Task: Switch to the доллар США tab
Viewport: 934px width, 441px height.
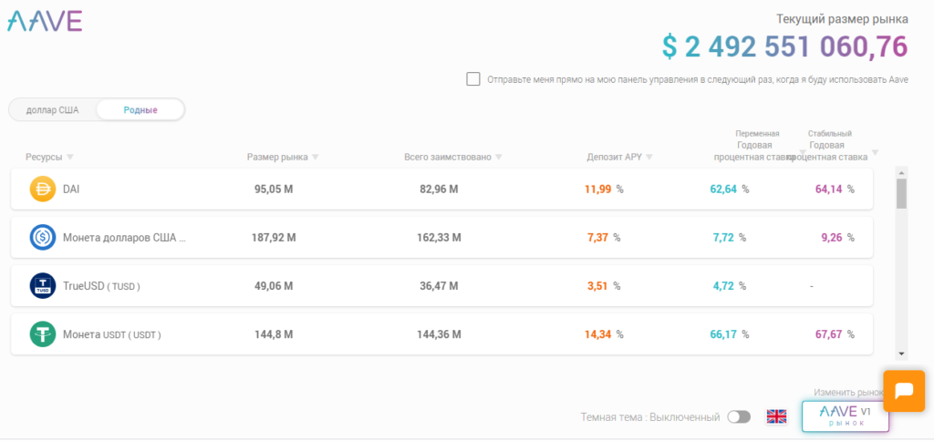Action: 52,110
